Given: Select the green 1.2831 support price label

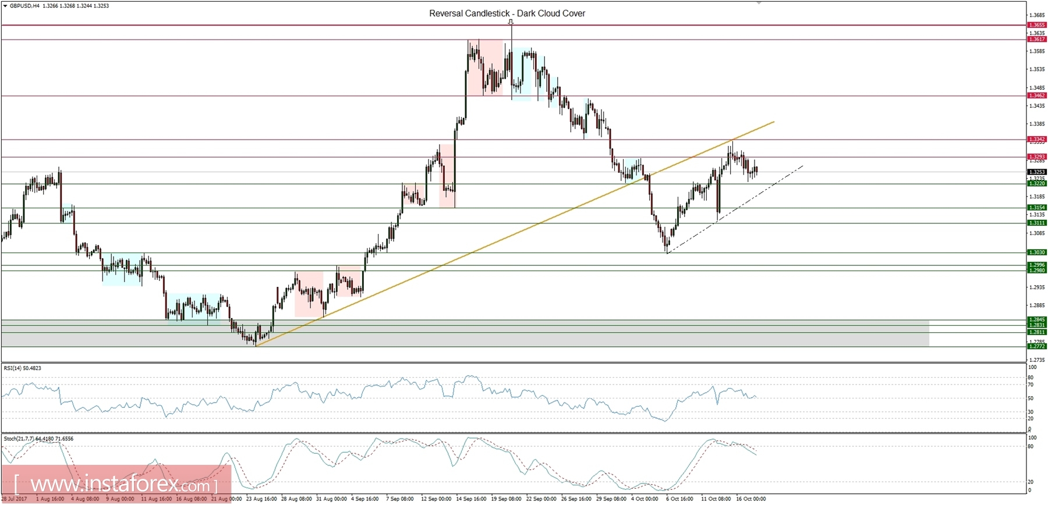Looking at the screenshot, I should pos(1037,325).
